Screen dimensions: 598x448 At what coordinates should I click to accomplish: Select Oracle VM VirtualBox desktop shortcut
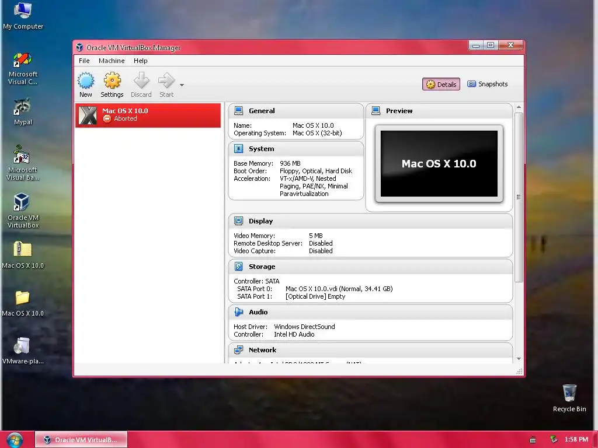(x=23, y=211)
